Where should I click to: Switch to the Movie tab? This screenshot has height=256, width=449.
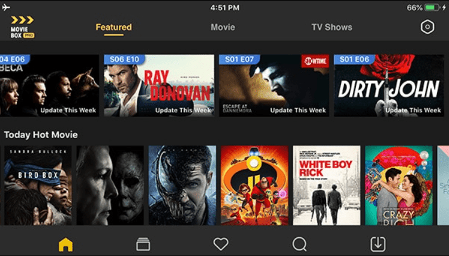[223, 27]
